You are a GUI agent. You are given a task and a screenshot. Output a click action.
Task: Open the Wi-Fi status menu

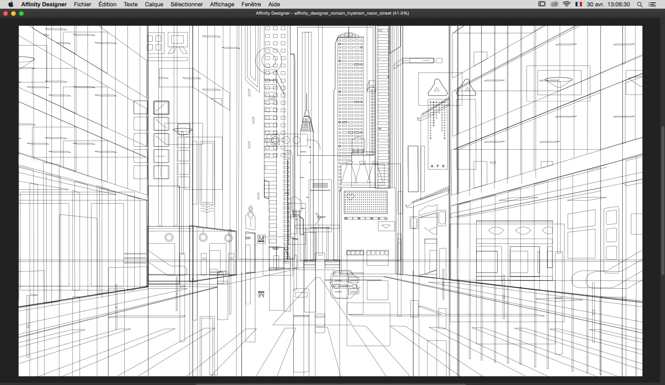[567, 4]
